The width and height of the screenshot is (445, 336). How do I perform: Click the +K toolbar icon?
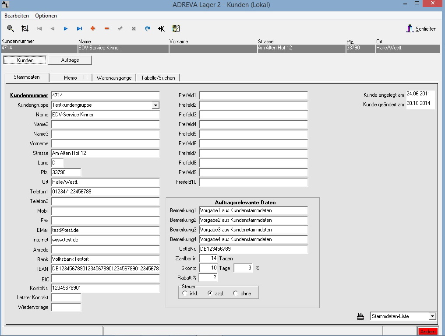[161, 28]
